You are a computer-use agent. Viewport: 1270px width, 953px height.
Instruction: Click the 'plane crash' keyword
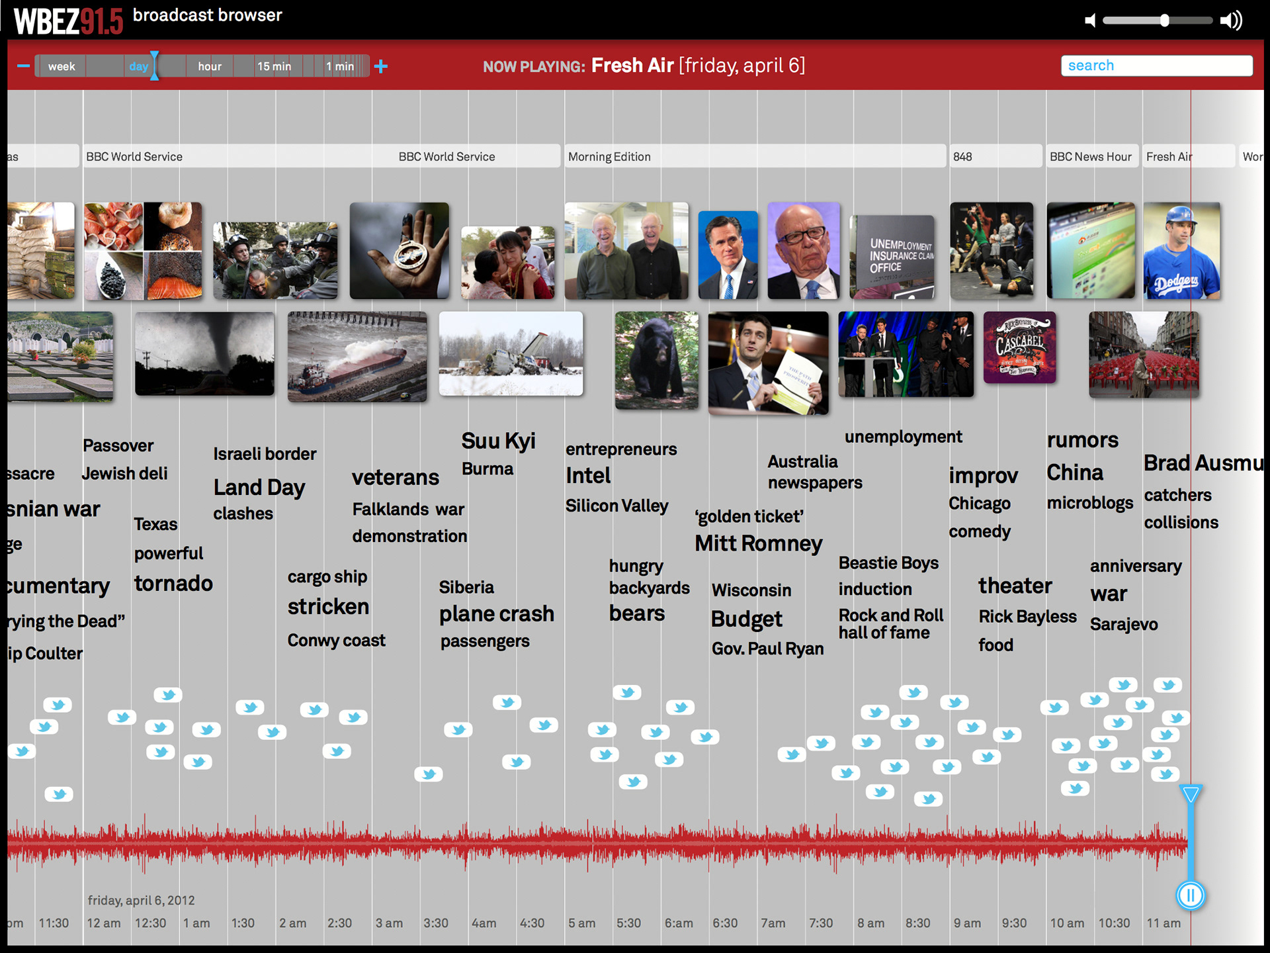pyautogui.click(x=497, y=614)
